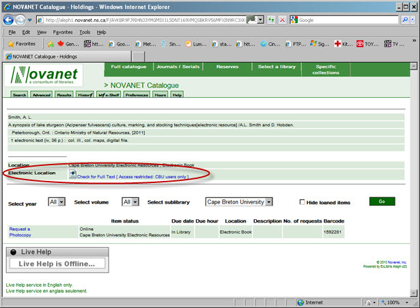This screenshot has width=420, height=308.
Task: Check the Hide loaned items checkbox
Action: [x=303, y=202]
